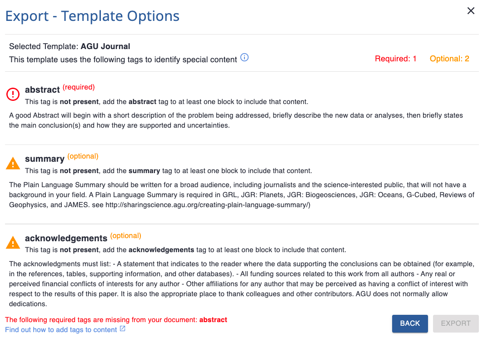Click the missing required tags error message
Screen dimensions: 483x343
point(116,320)
